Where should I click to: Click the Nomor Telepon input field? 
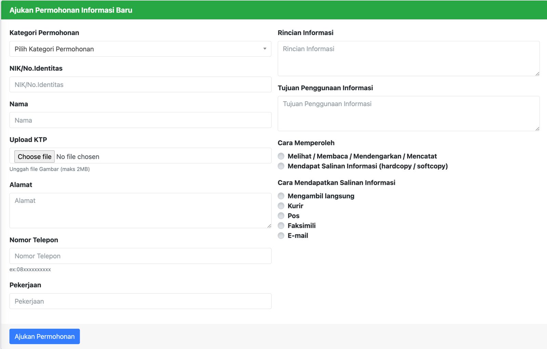(x=140, y=256)
